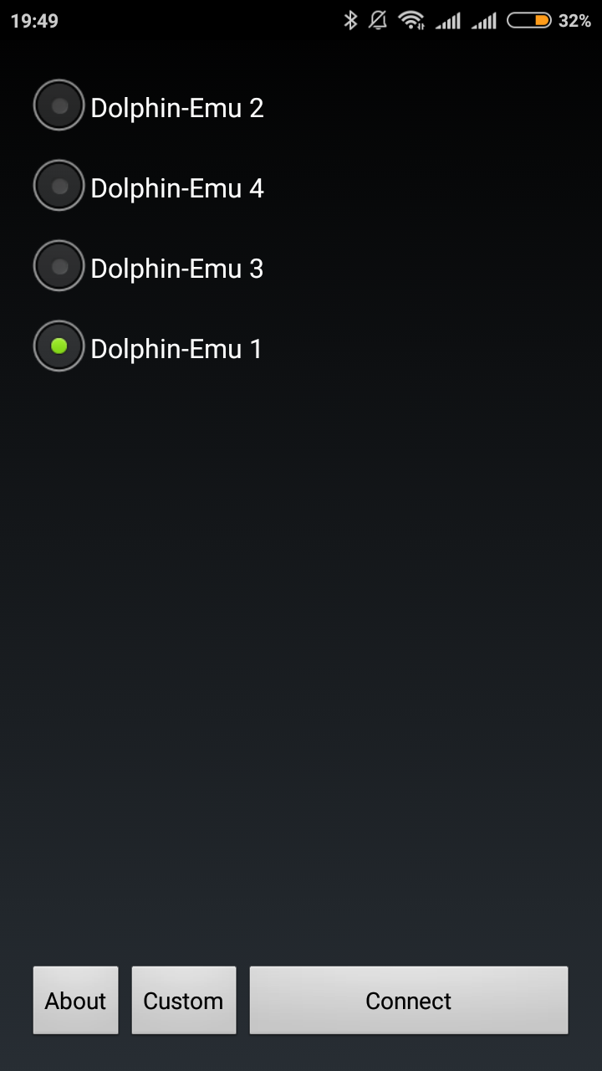Open the Custom button
The image size is (602, 1071).
(x=183, y=1001)
